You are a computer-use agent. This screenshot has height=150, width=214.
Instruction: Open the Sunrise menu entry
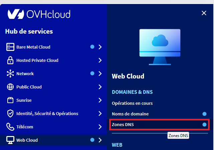[x=53, y=100]
